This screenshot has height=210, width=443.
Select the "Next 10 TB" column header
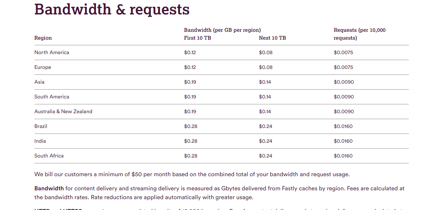[x=272, y=38]
